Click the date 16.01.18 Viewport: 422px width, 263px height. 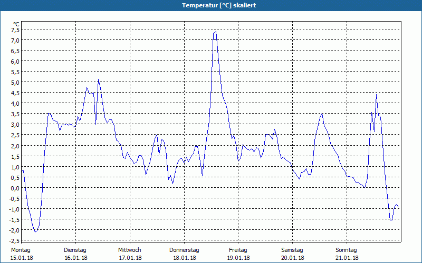point(76,258)
